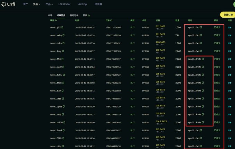Viewport: 235px width, 149px height.
Task: Open the 图表 chart tab
Action: 86,15
